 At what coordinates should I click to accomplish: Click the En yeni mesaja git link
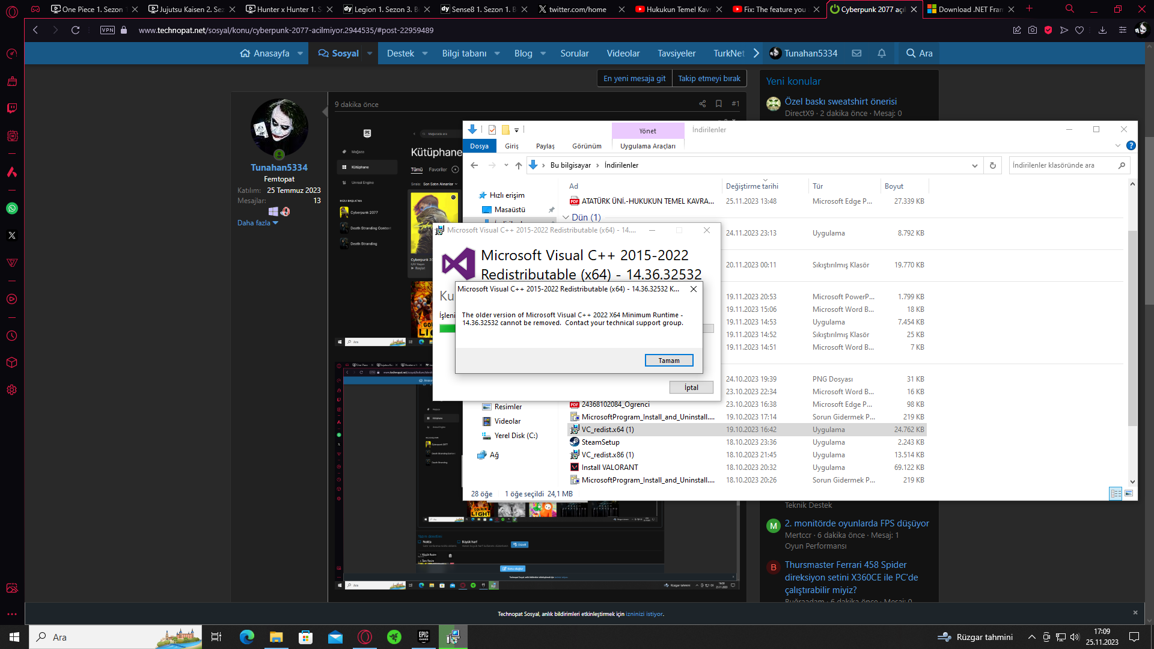pyautogui.click(x=634, y=78)
